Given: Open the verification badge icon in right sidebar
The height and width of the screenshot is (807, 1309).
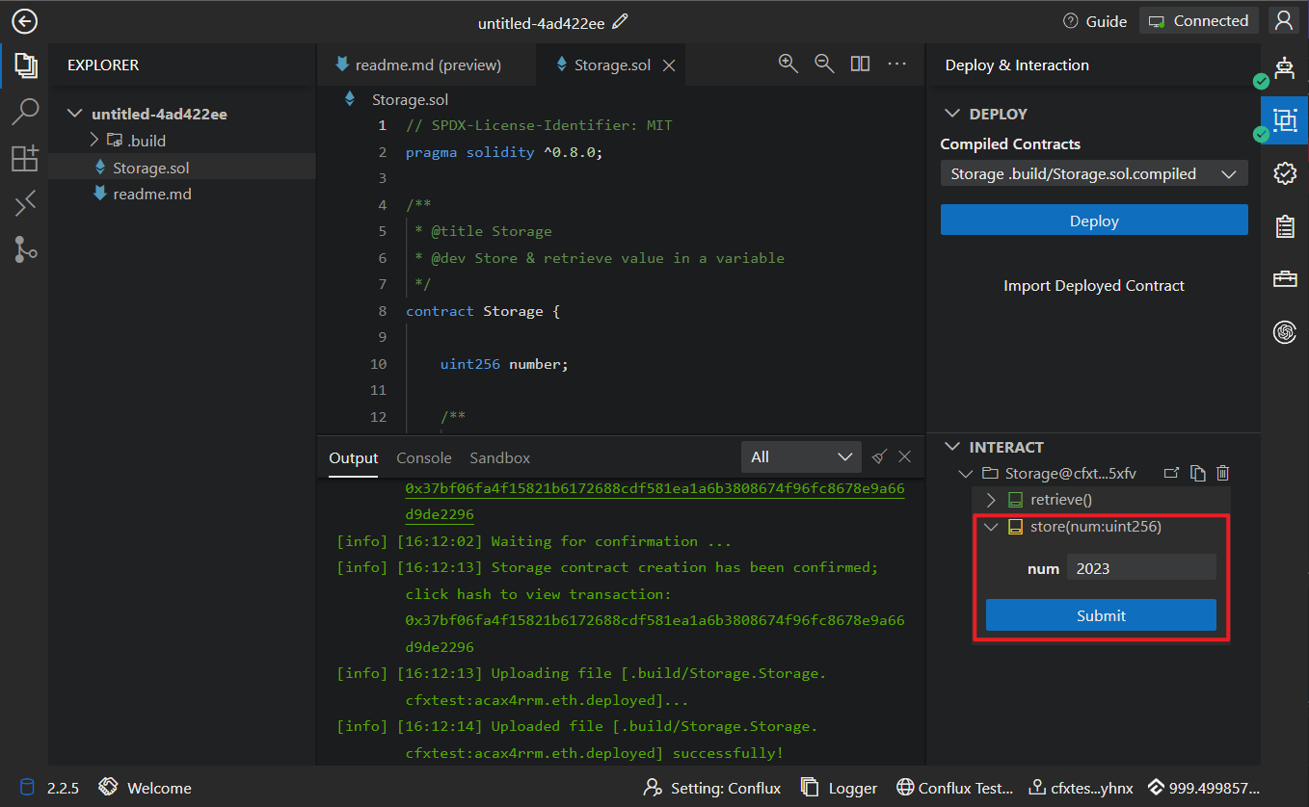Looking at the screenshot, I should [1284, 173].
